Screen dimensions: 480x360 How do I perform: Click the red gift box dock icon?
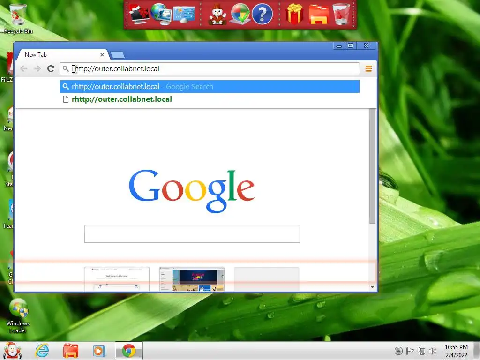[294, 14]
